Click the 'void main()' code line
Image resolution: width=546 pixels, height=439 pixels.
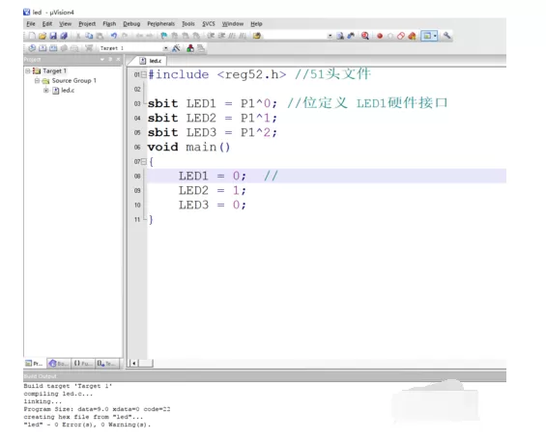tap(188, 147)
